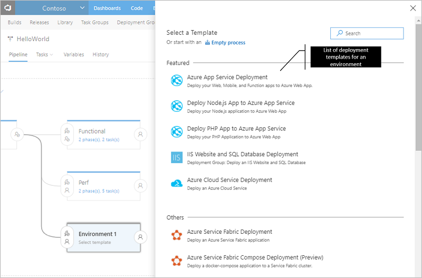Select the Environment 1 card
The height and width of the screenshot is (278, 422).
103,237
